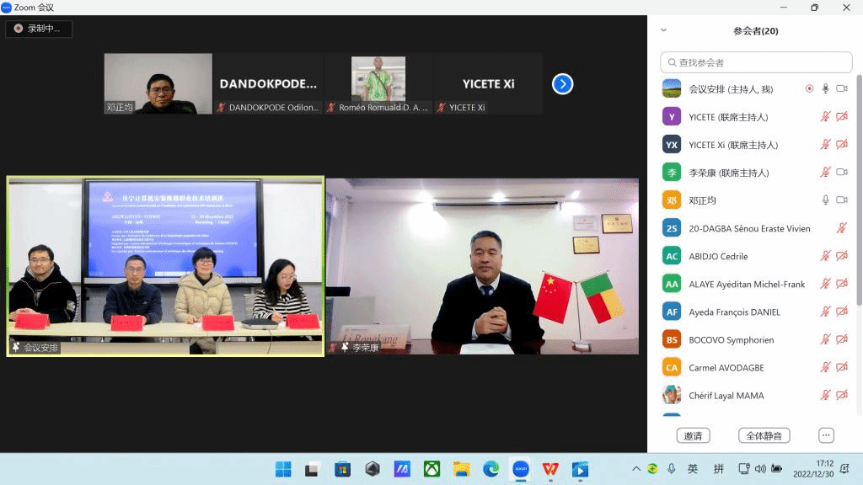This screenshot has height=485, width=863.
Task: Select 李荣康 speaker video tile
Action: click(x=481, y=266)
